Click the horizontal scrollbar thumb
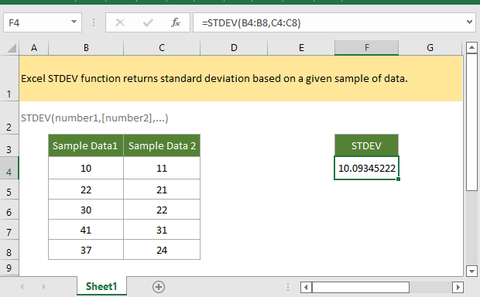The height and width of the screenshot is (297, 480). tap(360, 287)
